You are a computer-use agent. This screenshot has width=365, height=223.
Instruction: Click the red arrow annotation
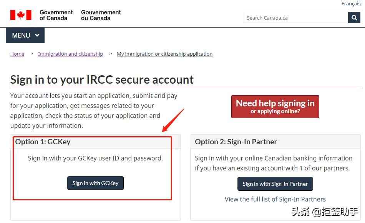173,121
